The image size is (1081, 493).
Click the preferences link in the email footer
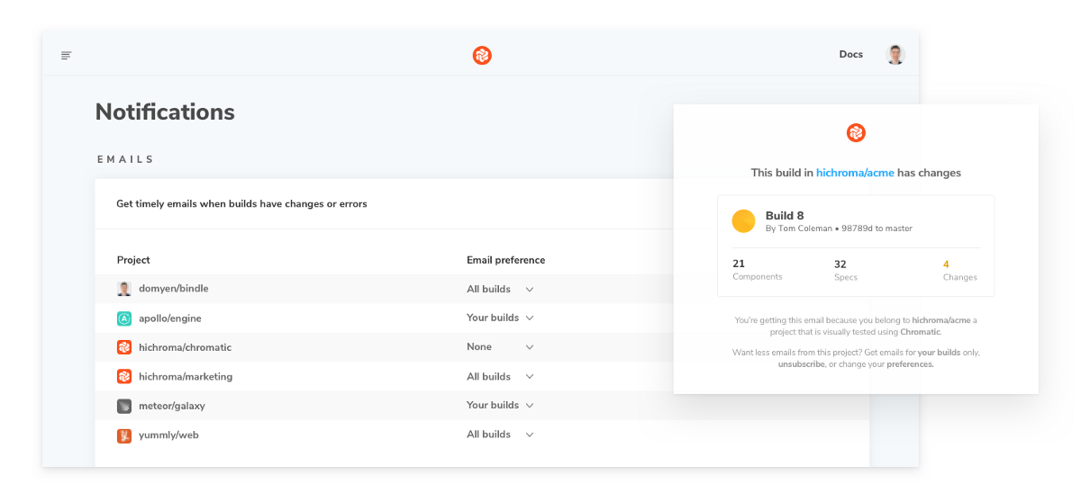[910, 364]
